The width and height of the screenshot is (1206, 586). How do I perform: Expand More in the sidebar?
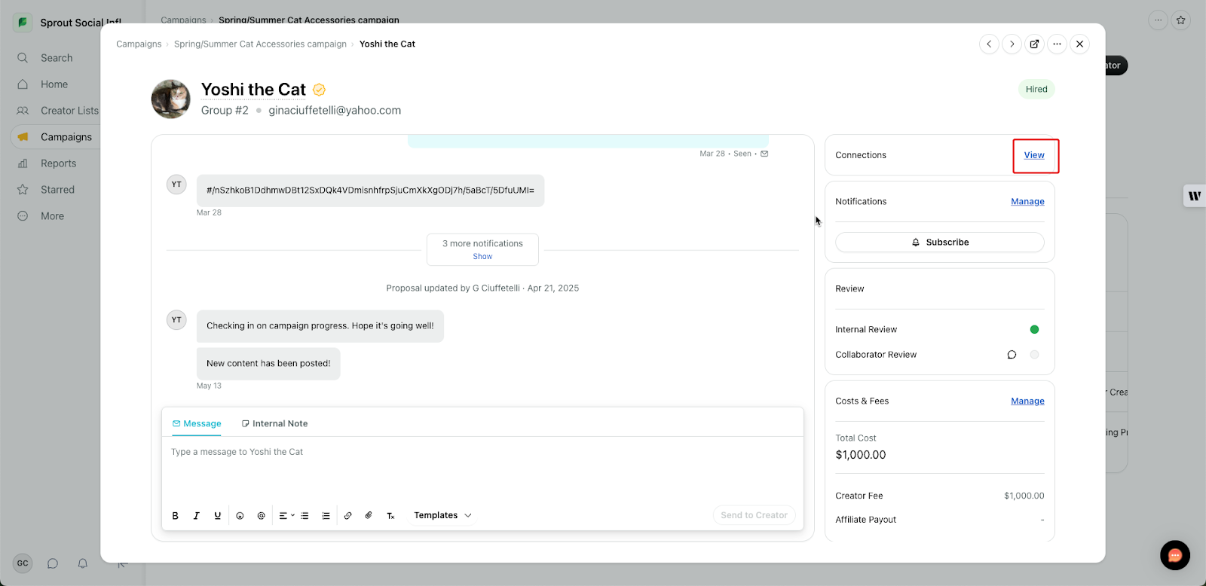click(52, 216)
